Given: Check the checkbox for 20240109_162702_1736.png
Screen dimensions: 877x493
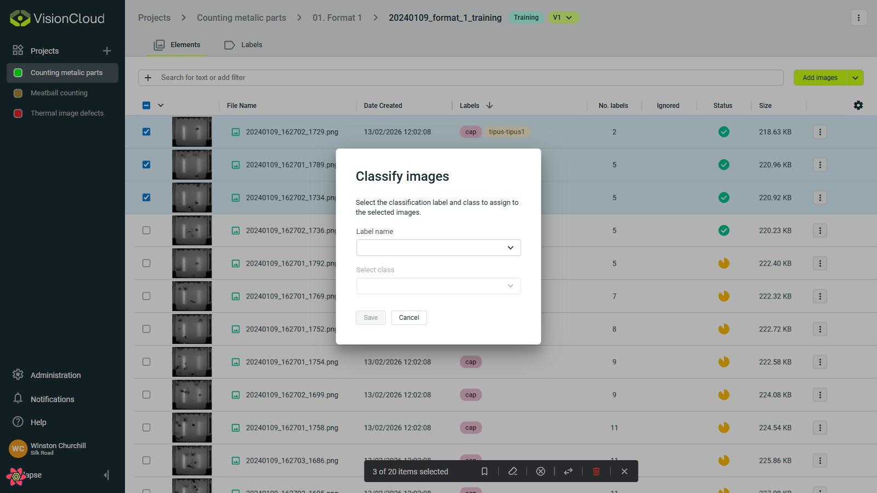Looking at the screenshot, I should pyautogui.click(x=146, y=230).
